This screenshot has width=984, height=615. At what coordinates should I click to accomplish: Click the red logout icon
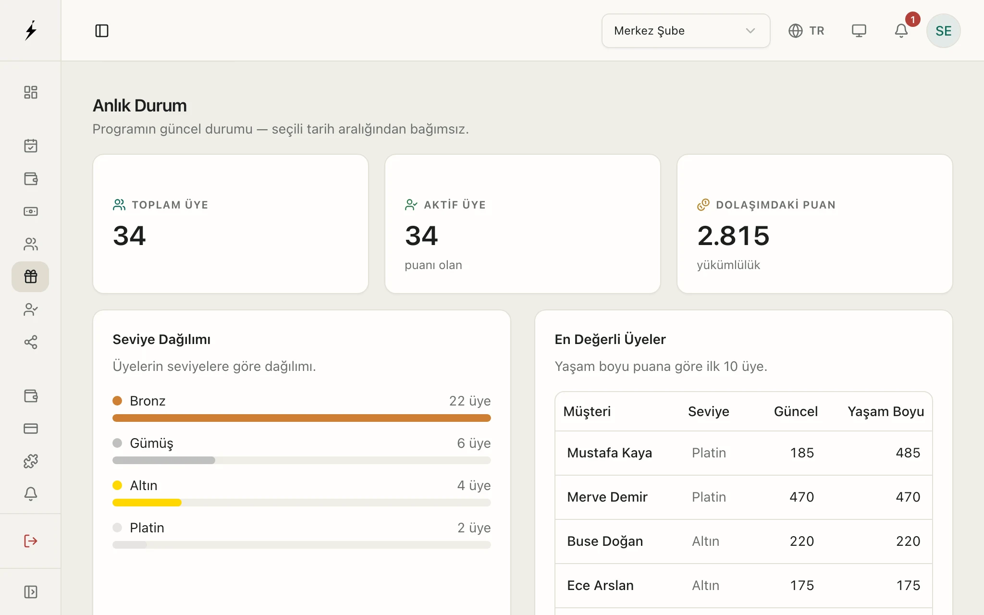tap(31, 541)
